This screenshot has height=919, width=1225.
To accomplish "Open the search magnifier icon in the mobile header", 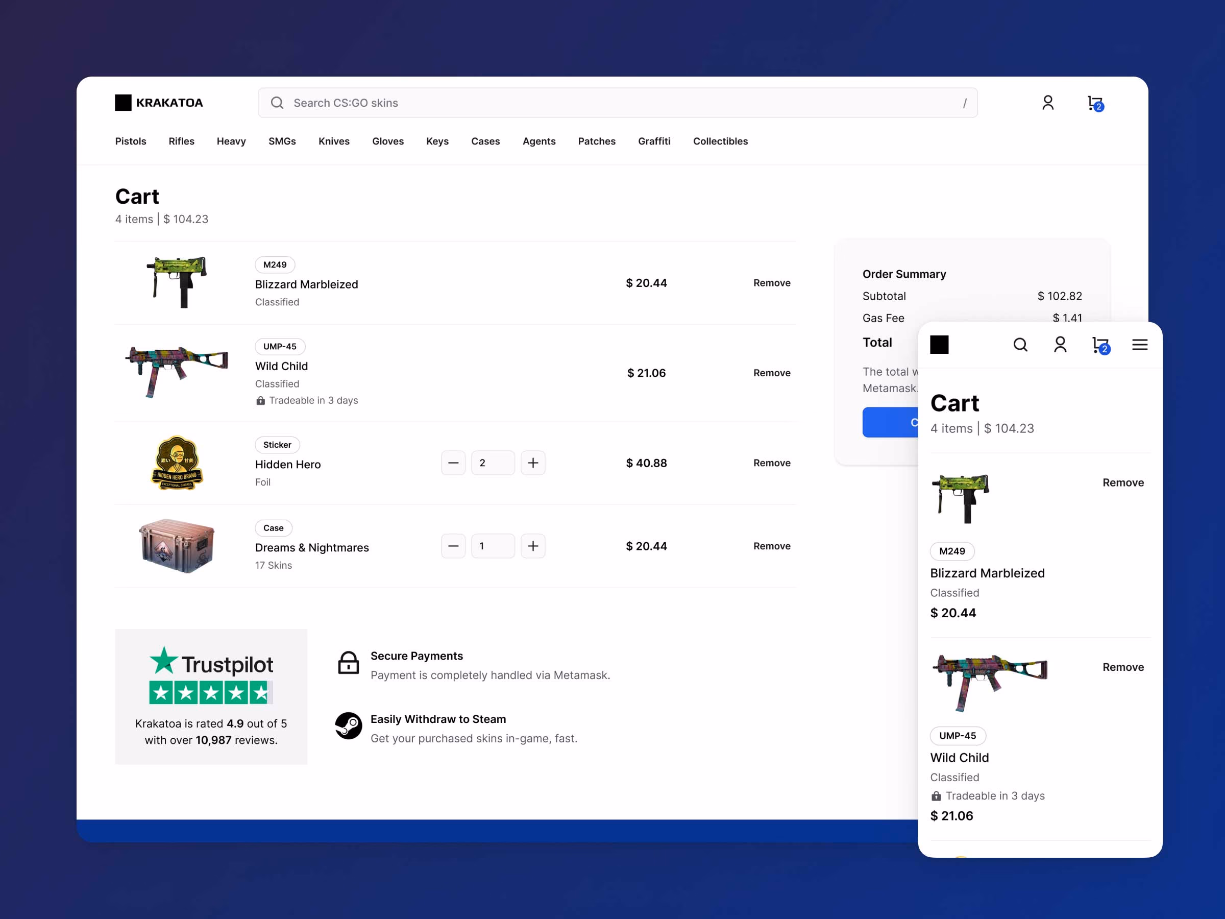I will click(1021, 345).
